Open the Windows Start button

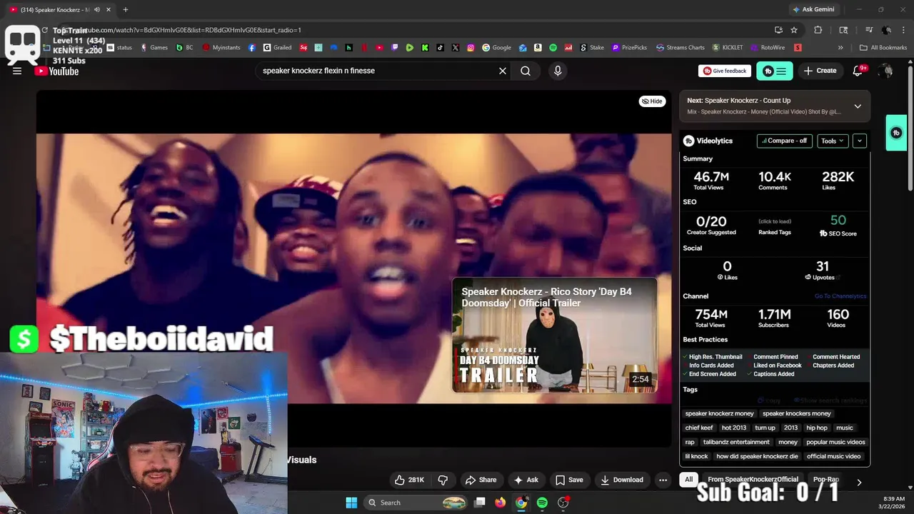(351, 503)
